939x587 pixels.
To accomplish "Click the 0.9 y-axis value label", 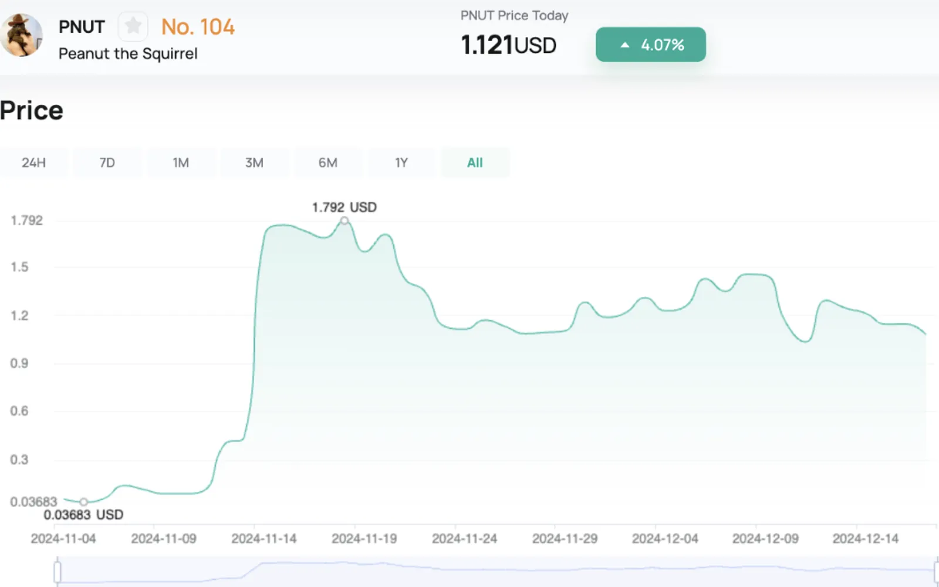I will [19, 363].
